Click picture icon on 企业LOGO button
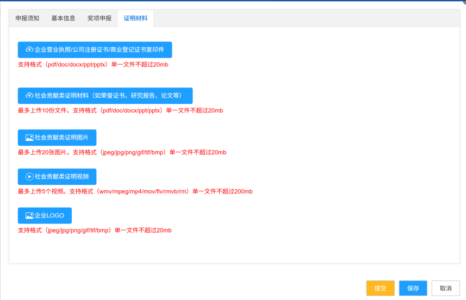466x300 pixels. pyautogui.click(x=29, y=215)
